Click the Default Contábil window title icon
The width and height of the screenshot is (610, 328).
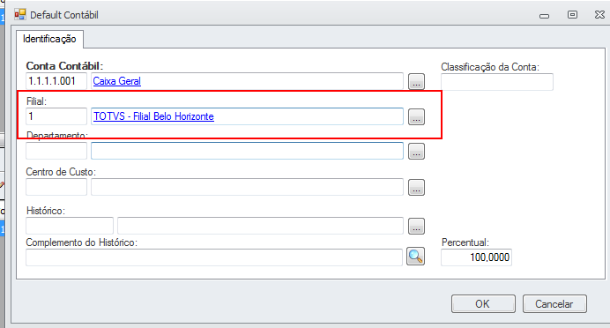click(x=20, y=15)
